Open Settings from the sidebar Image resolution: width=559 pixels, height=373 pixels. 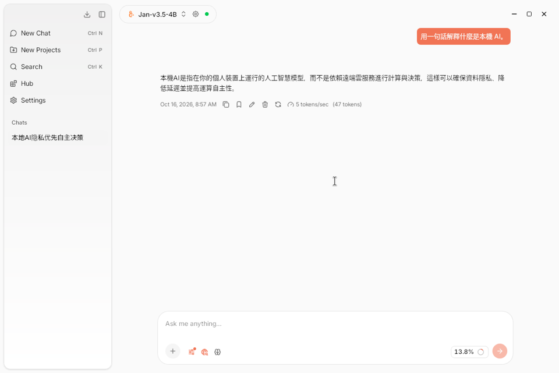[56, 100]
